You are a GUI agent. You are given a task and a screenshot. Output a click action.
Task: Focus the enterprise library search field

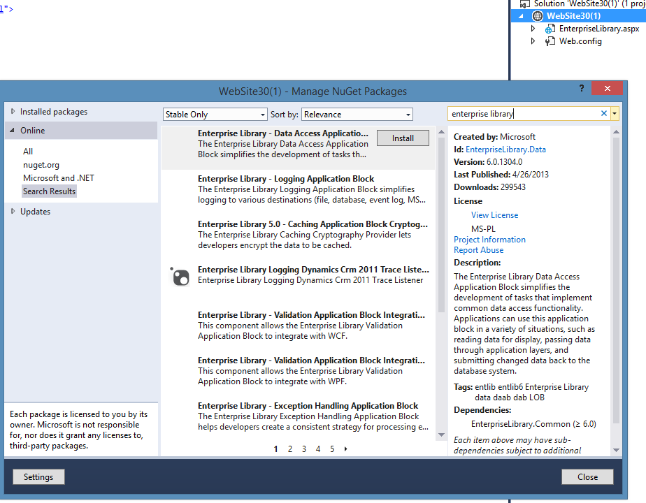523,114
